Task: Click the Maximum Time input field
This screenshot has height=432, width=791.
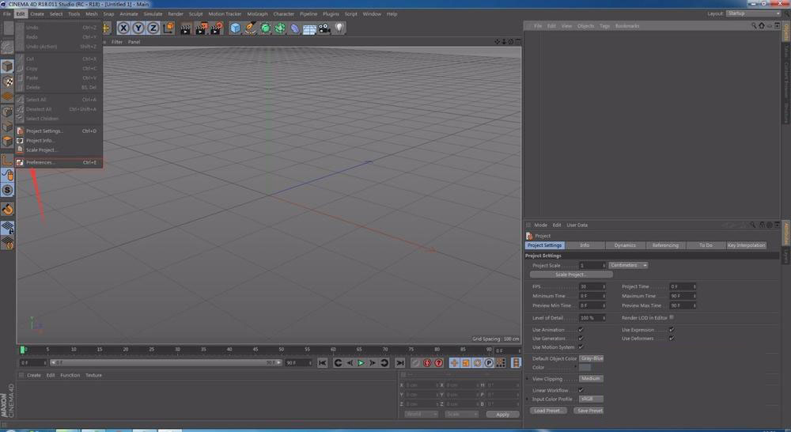Action: pyautogui.click(x=683, y=296)
